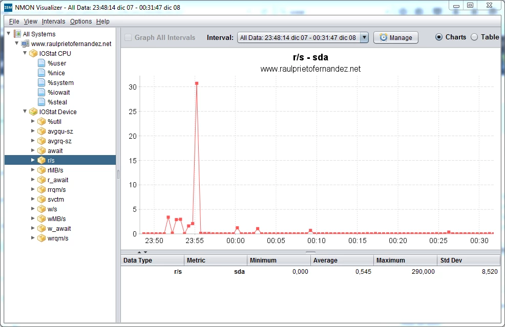This screenshot has width=505, height=327.
Task: Click the %user document icon
Action: (x=41, y=63)
